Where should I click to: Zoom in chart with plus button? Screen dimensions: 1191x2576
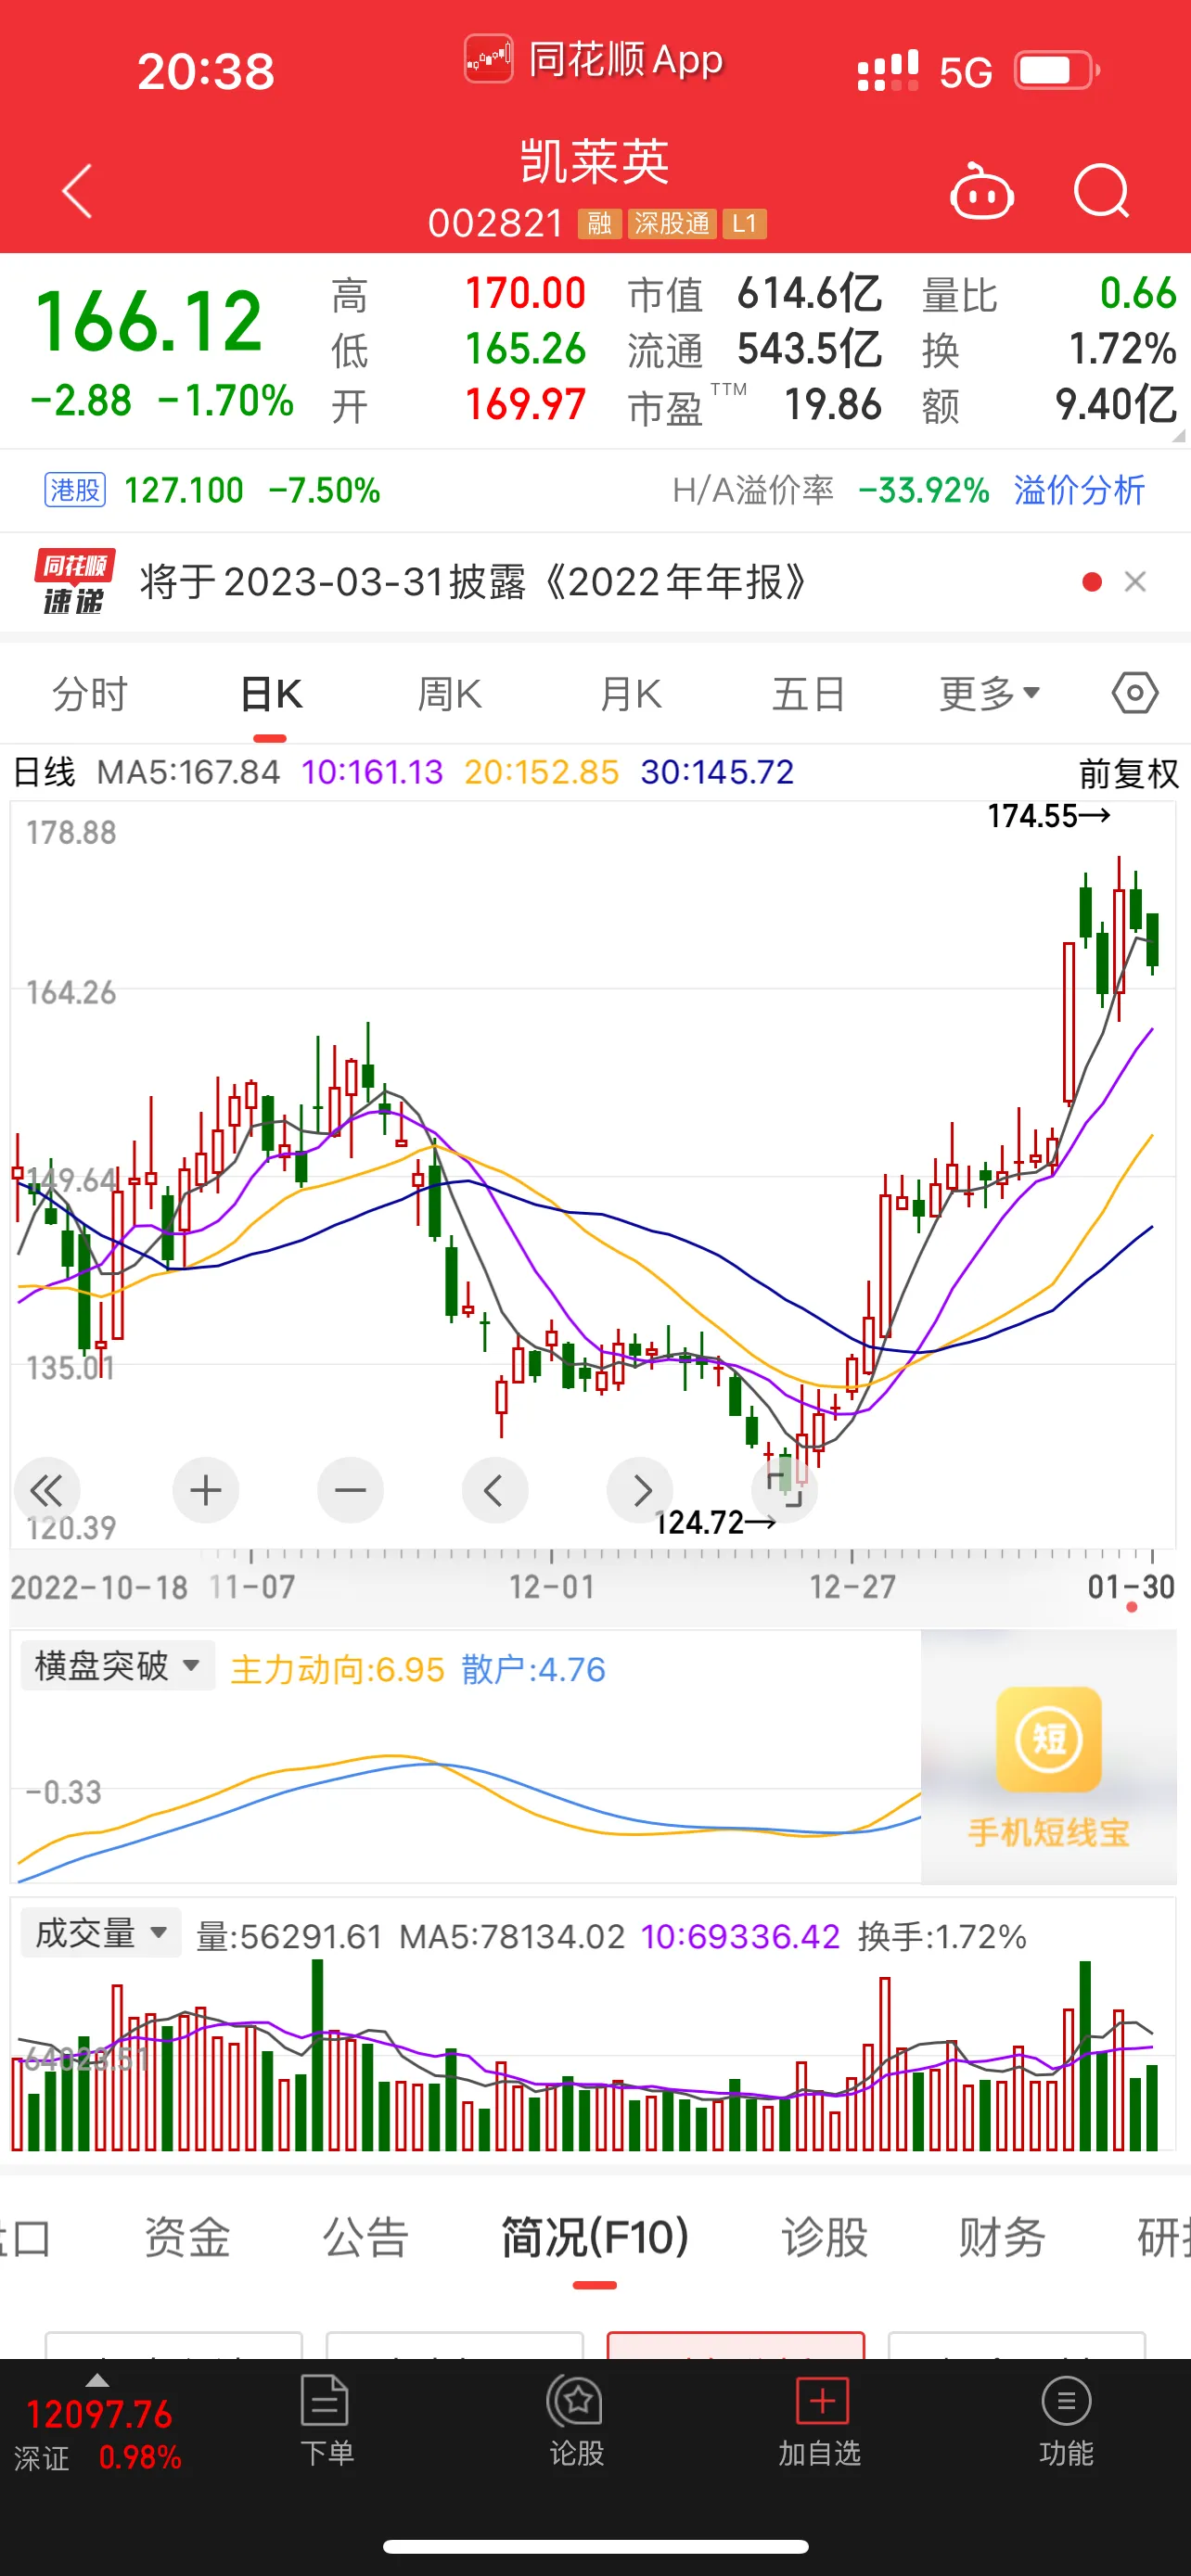pos(206,1490)
